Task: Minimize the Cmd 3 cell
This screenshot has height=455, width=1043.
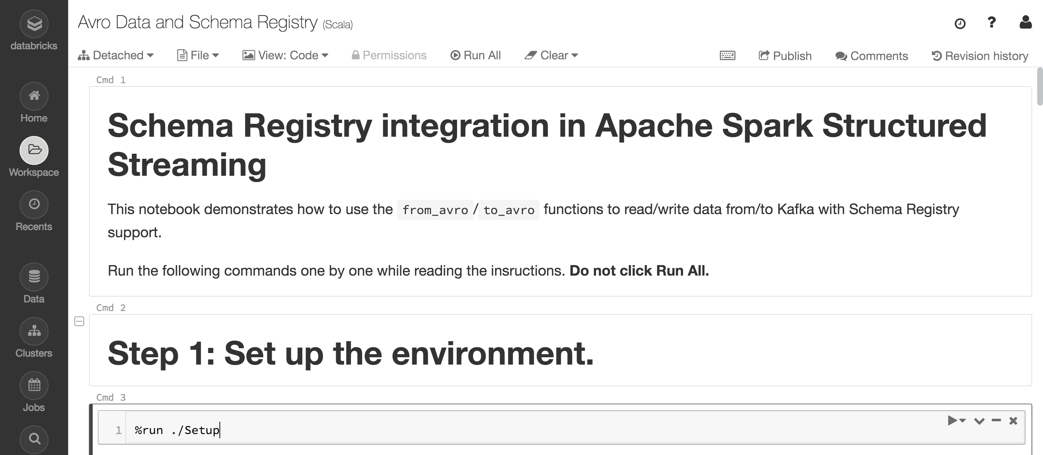Action: click(996, 421)
